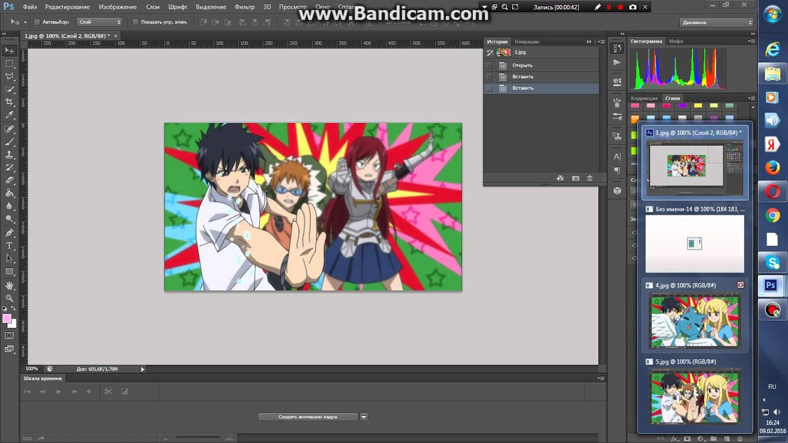Open the Paragraph panel icon
This screenshot has width=788, height=443.
pyautogui.click(x=617, y=170)
